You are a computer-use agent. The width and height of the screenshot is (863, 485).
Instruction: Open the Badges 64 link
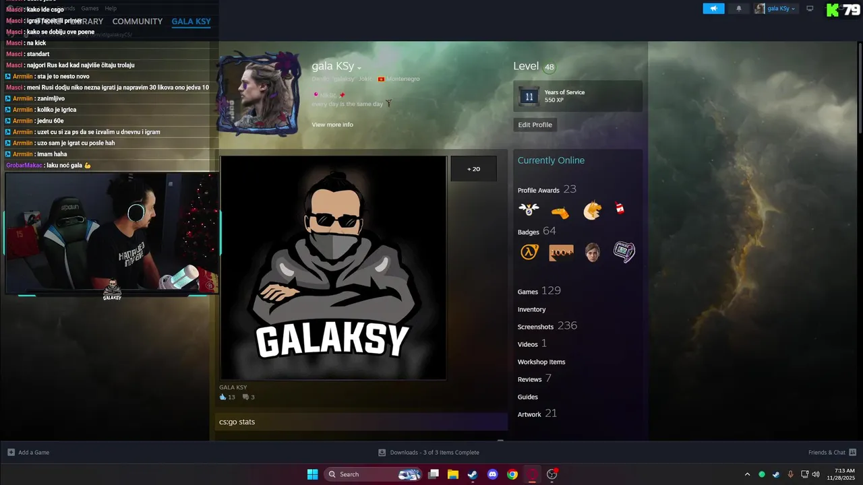tap(537, 231)
